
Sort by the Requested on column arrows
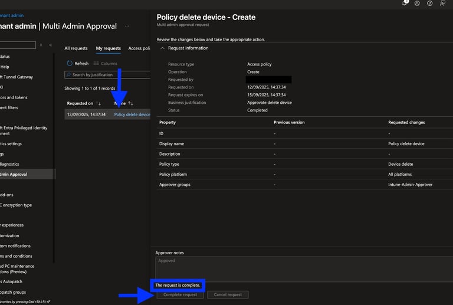tap(99, 103)
